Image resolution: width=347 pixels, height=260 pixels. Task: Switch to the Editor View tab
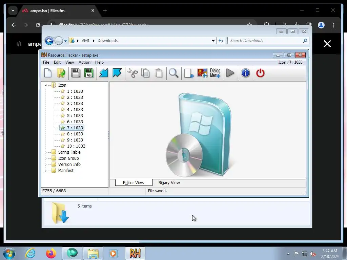pyautogui.click(x=134, y=182)
